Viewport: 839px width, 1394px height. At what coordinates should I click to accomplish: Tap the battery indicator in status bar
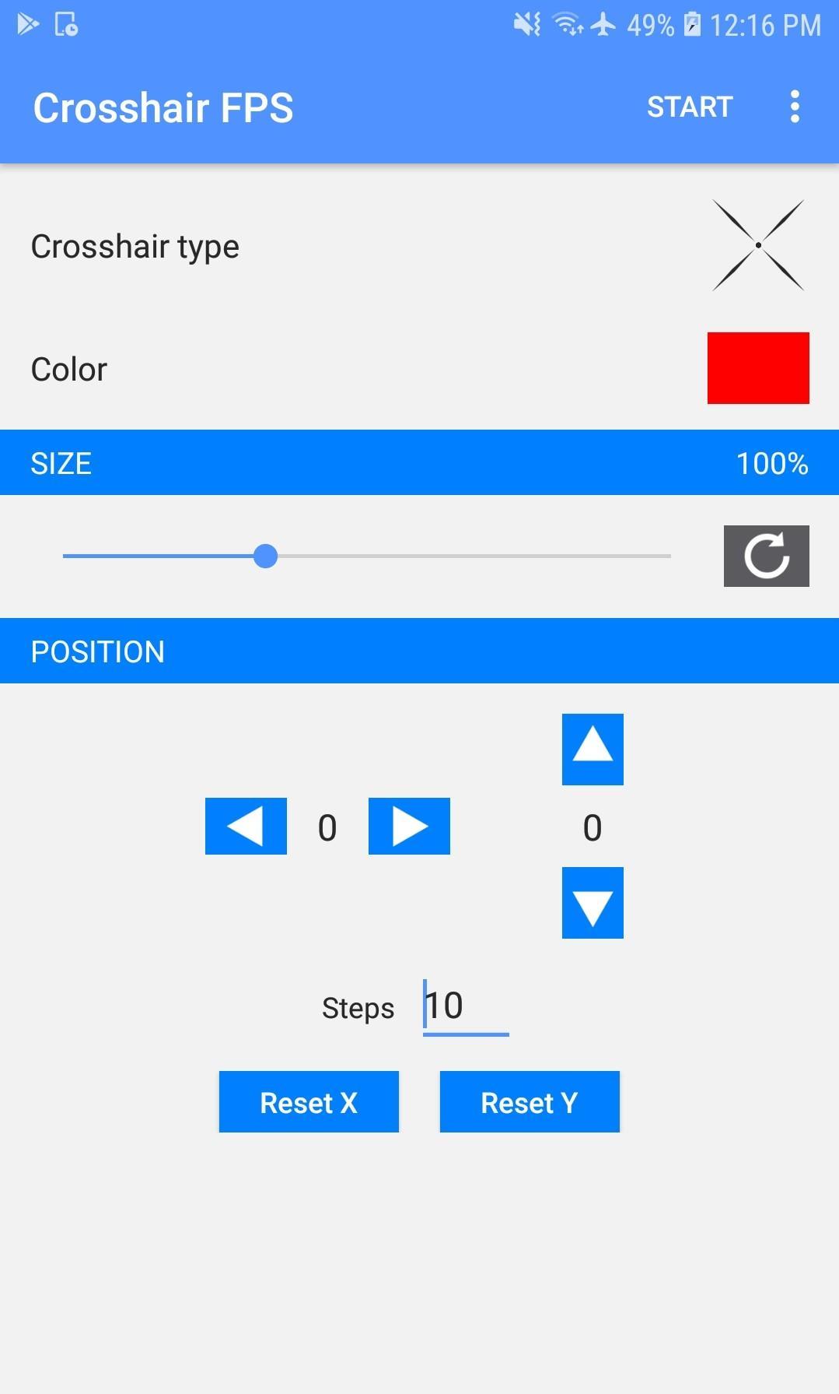[x=692, y=25]
